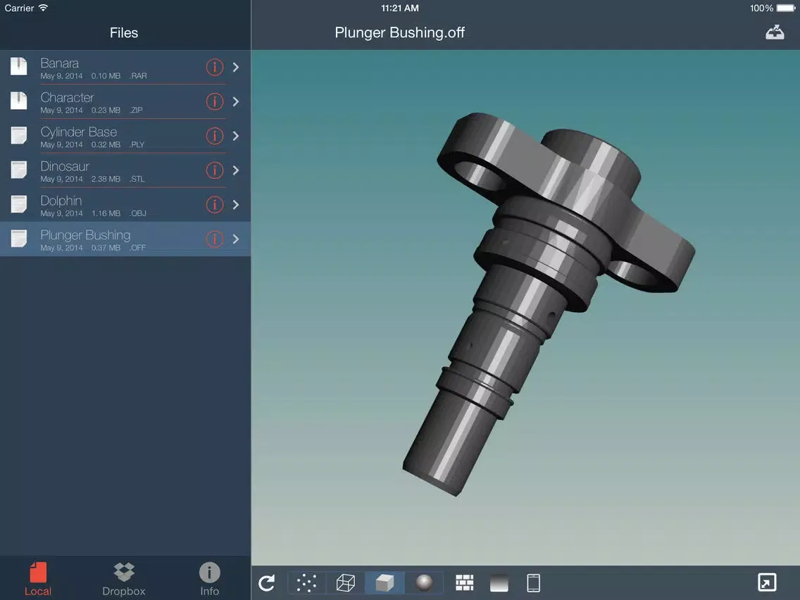800x600 pixels.
Task: Select the Banara file name
Action: [60, 63]
